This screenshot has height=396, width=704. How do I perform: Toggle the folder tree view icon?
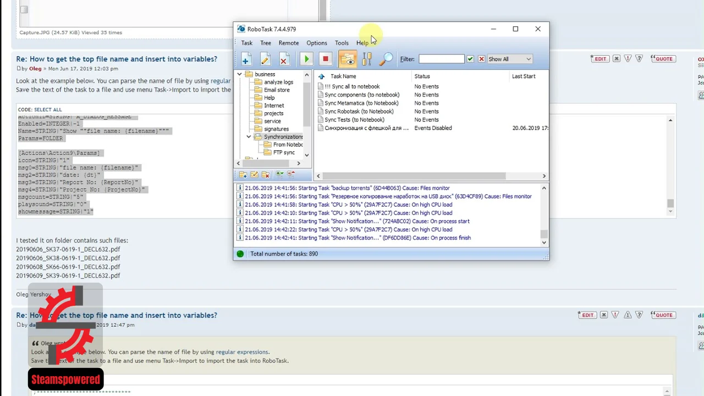pos(348,59)
